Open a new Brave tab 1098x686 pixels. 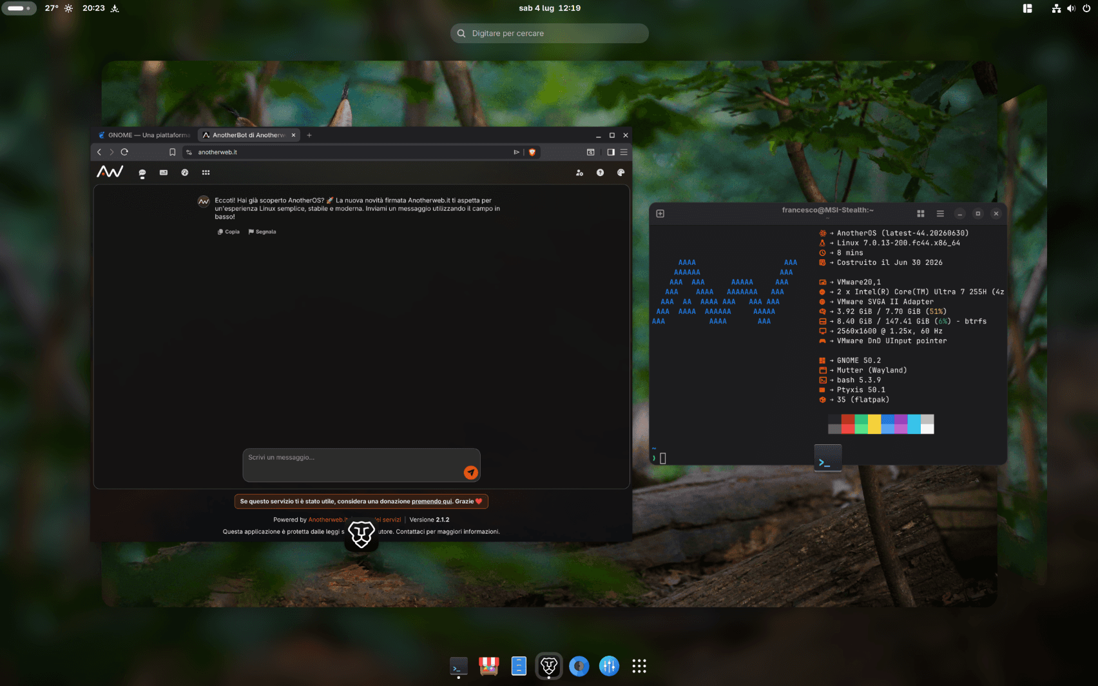tap(309, 135)
